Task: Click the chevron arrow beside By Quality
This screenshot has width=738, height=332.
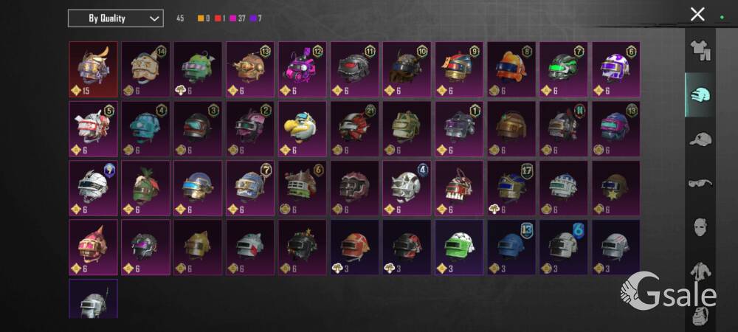Action: point(154,18)
